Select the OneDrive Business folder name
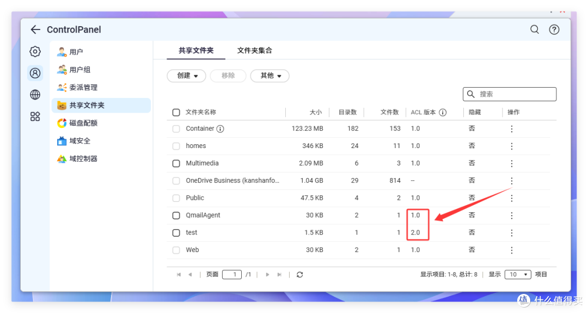 coord(232,181)
